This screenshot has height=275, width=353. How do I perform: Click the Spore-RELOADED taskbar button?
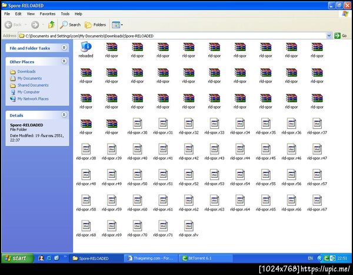coord(96,258)
